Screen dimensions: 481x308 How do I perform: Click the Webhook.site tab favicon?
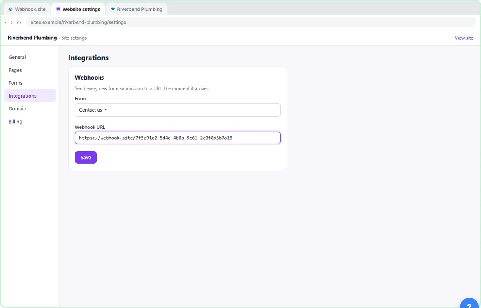(x=11, y=9)
